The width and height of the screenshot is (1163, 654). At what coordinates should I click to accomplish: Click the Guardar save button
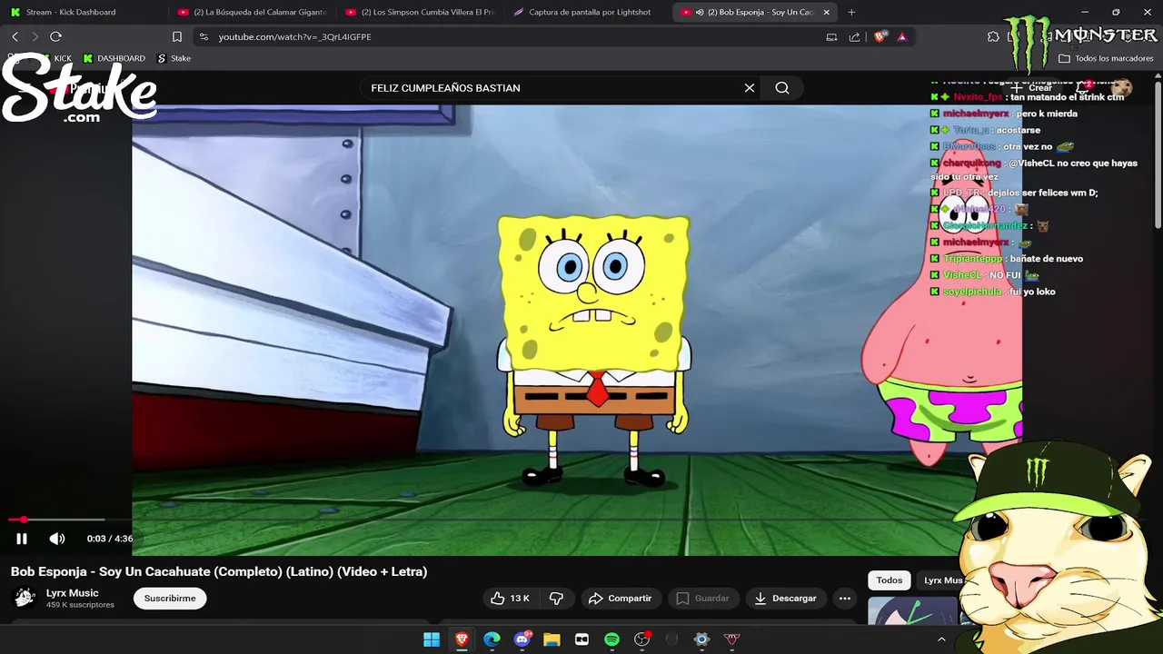[x=702, y=599]
